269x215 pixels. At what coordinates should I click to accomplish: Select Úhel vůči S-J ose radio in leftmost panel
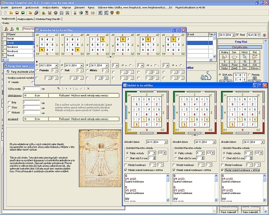128,158
